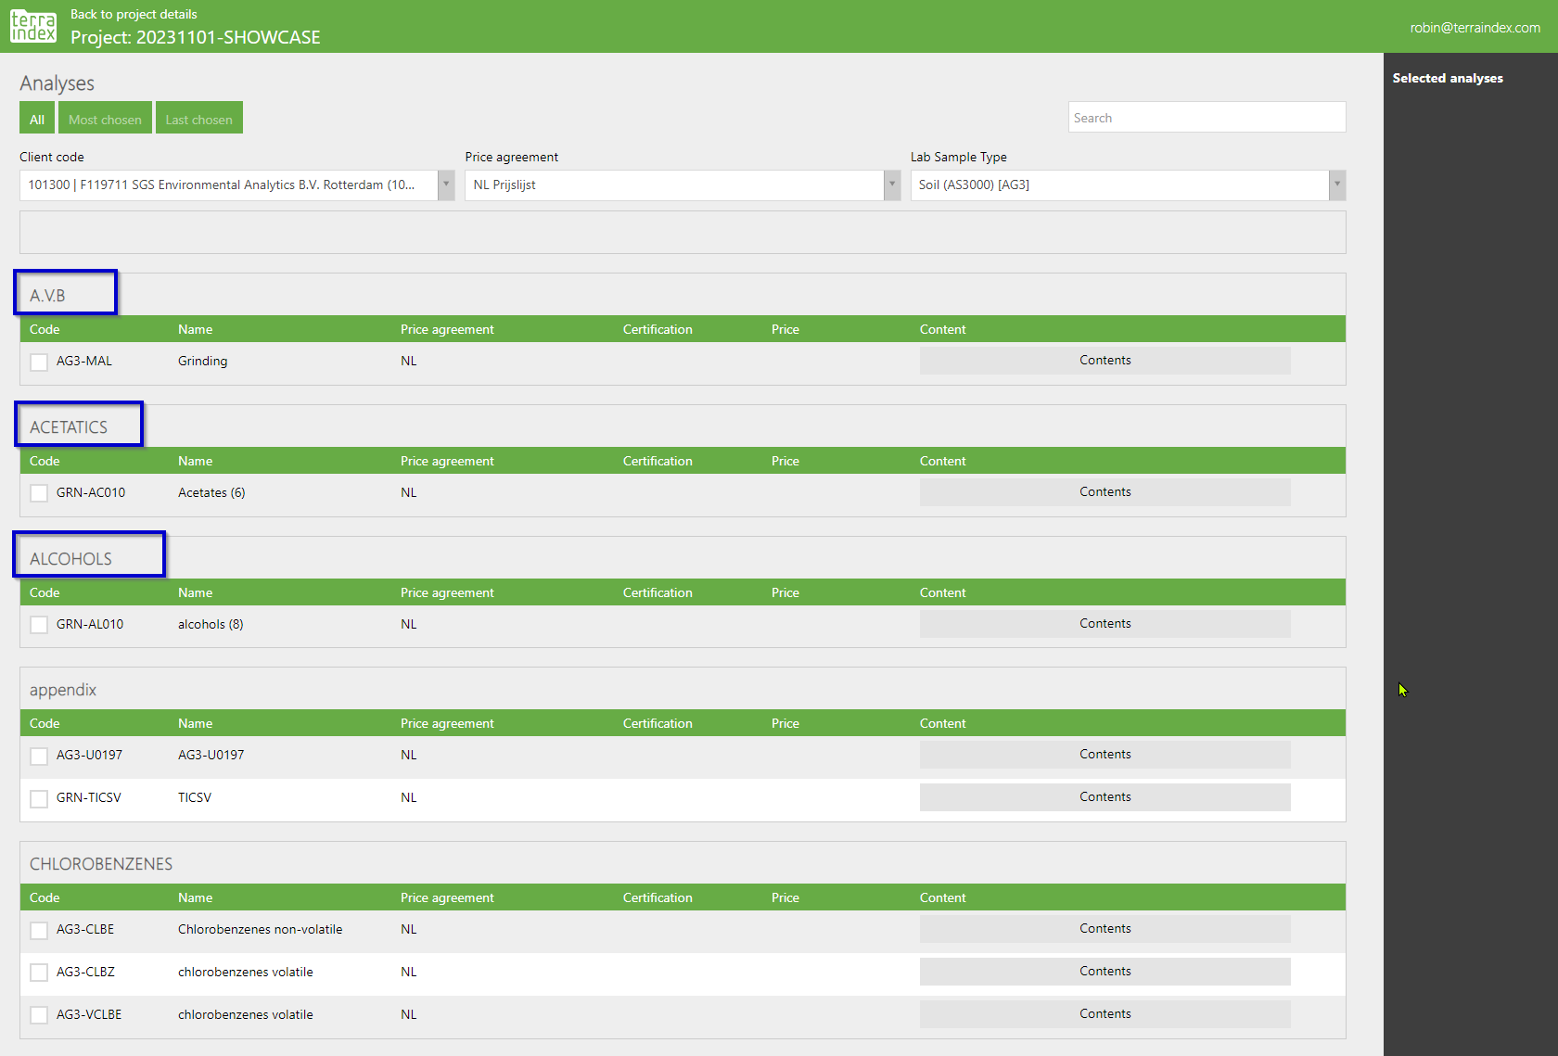Check the AG3-MAL Grinding checkbox

tap(39, 362)
